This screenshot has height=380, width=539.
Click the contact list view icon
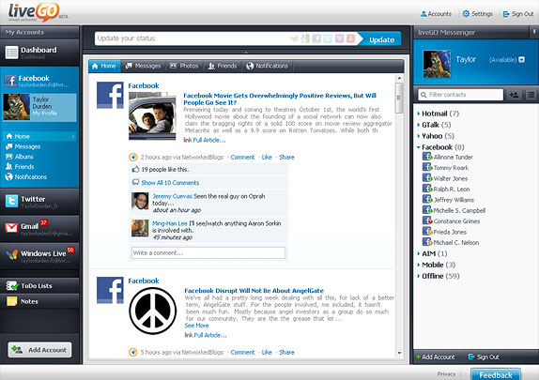531,95
